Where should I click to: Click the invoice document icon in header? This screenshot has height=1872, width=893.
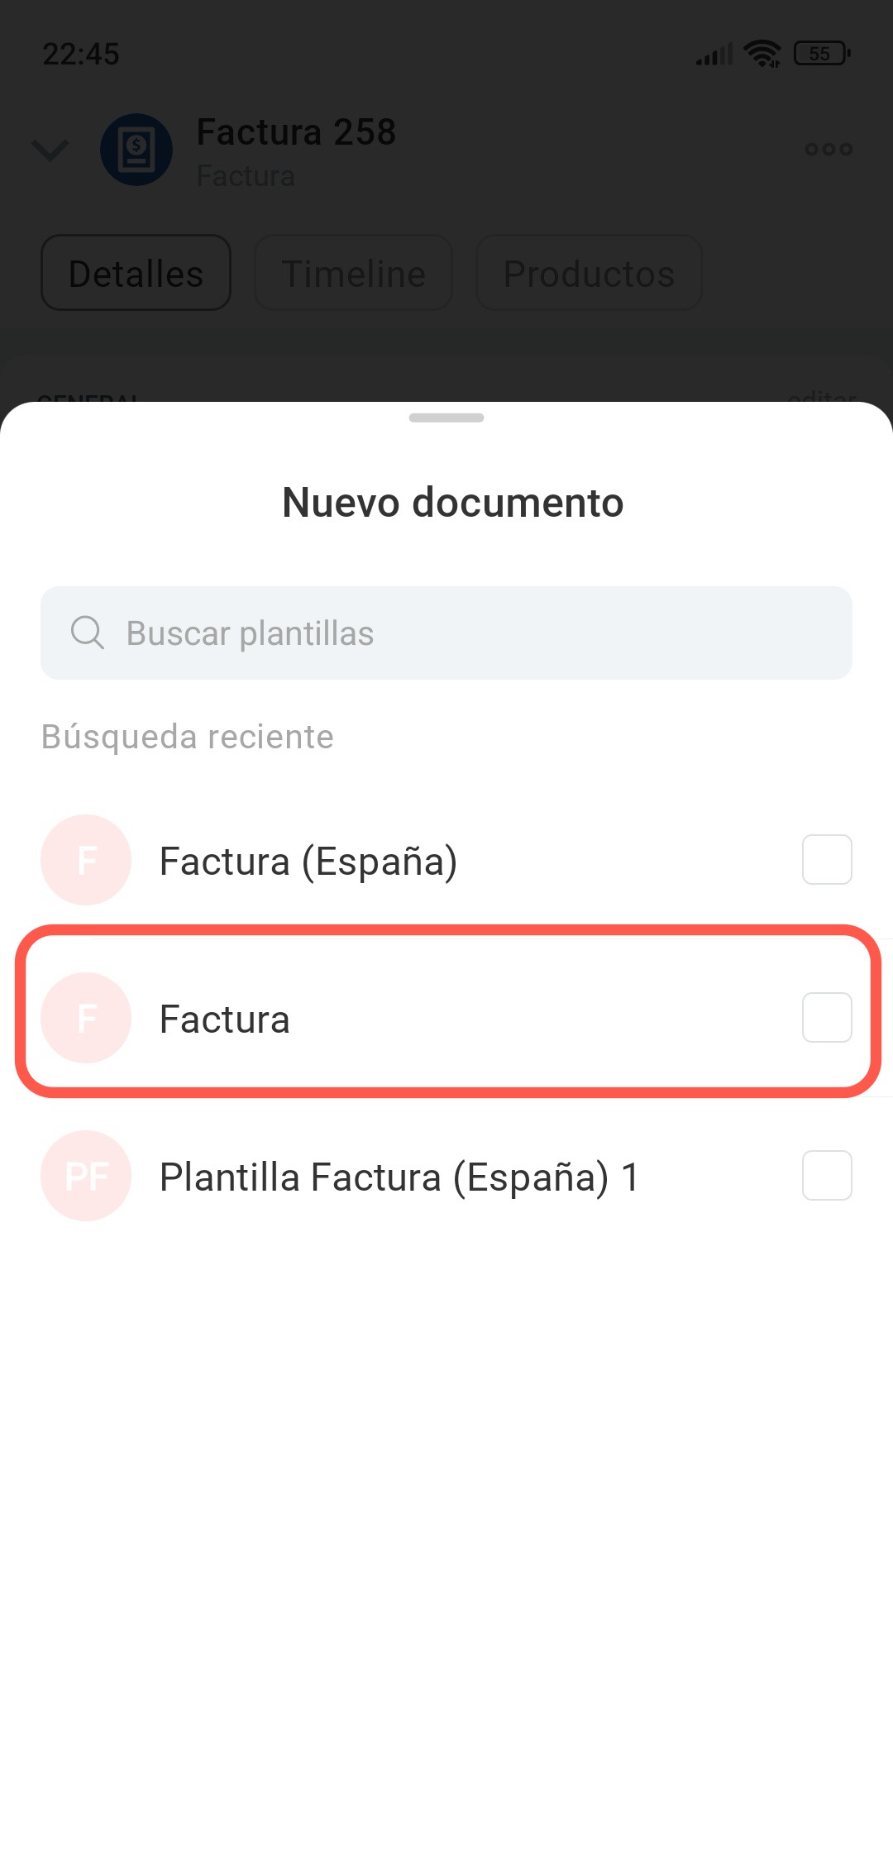[136, 150]
